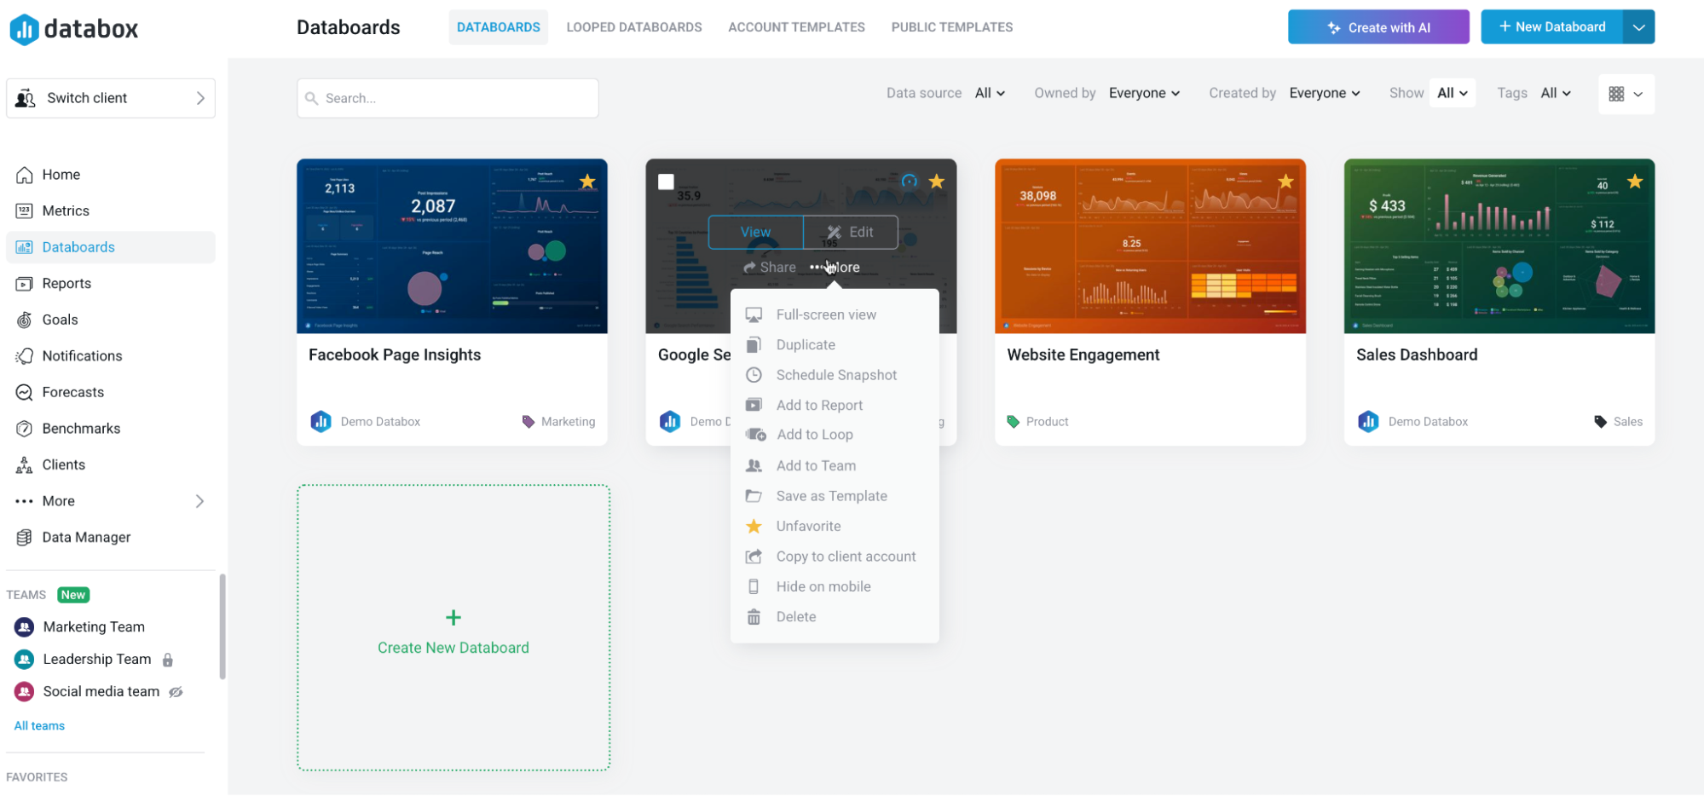Open the Data source filter dropdown
1704x796 pixels.
pos(988,93)
